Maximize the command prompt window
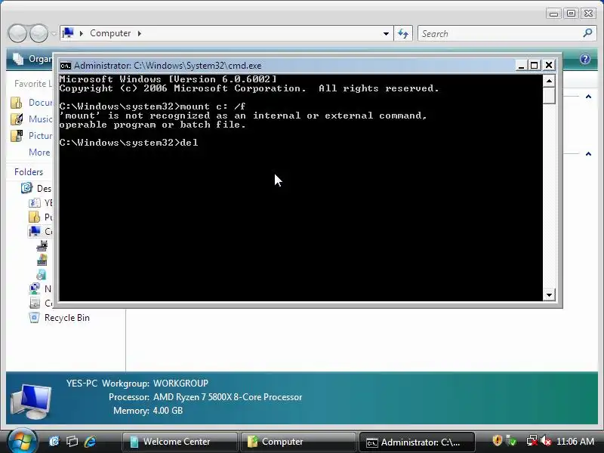604x453 pixels. pyautogui.click(x=535, y=66)
